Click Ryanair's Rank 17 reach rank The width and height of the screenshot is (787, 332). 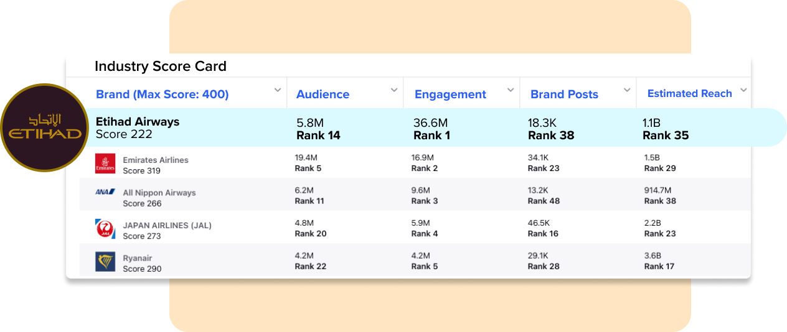(659, 266)
